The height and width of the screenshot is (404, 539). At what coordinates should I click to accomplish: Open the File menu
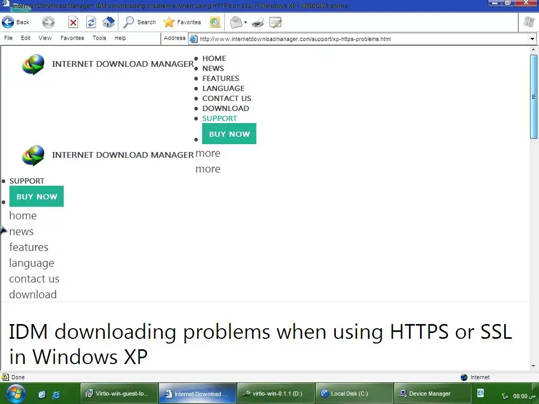(8, 38)
